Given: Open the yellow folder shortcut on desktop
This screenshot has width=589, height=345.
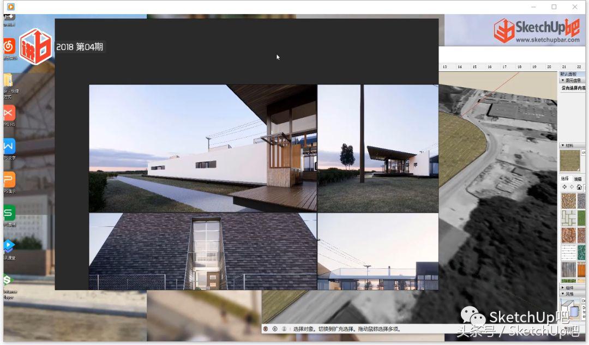Looking at the screenshot, I should pyautogui.click(x=8, y=80).
